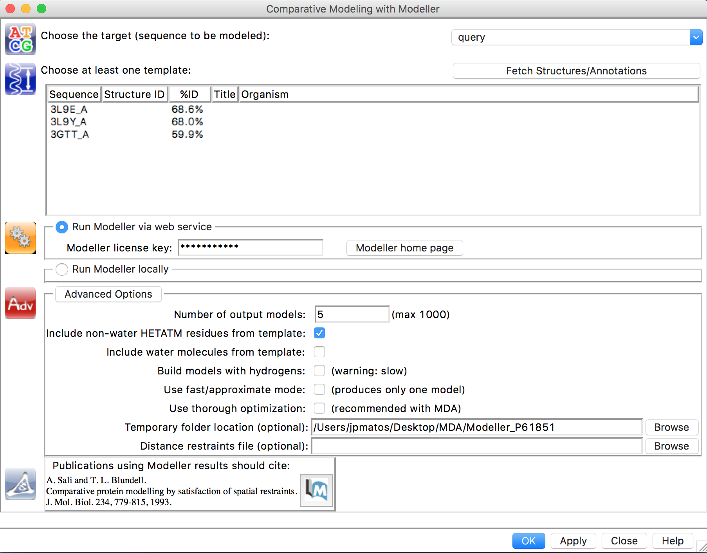Click Fetch Structures/Annotations button
The width and height of the screenshot is (707, 553).
(576, 71)
